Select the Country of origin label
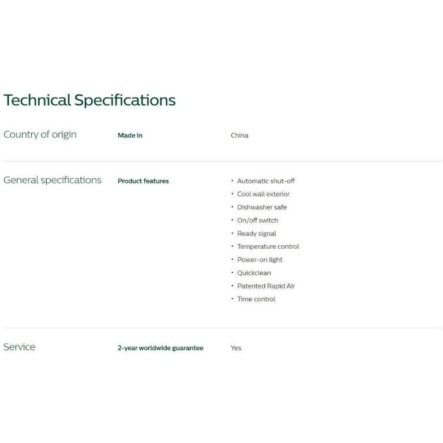The height and width of the screenshot is (443, 443). click(40, 134)
